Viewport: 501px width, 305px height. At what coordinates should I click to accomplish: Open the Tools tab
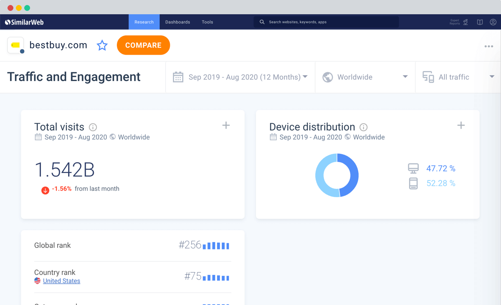point(207,22)
